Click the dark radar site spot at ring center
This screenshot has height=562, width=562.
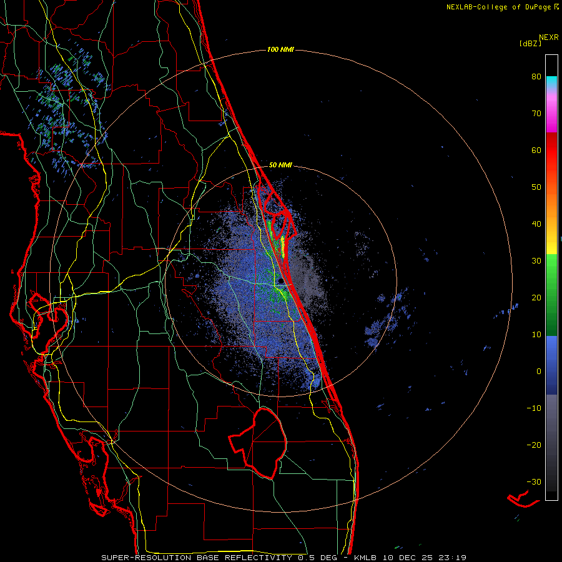(x=280, y=281)
